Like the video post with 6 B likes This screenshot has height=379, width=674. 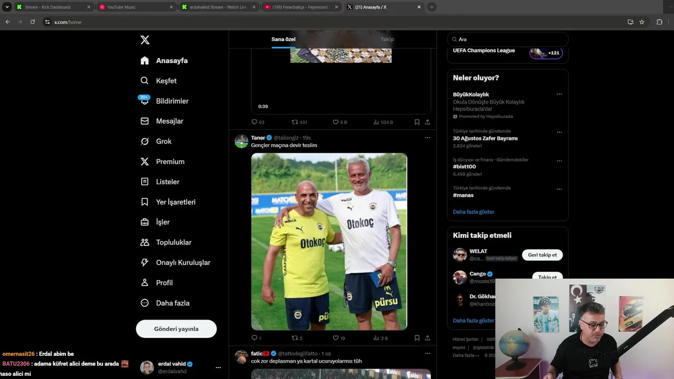click(340, 122)
